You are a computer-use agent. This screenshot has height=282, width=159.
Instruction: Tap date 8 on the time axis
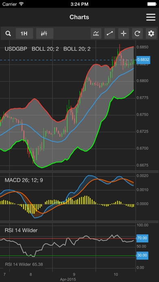pyautogui.click(x=31, y=274)
